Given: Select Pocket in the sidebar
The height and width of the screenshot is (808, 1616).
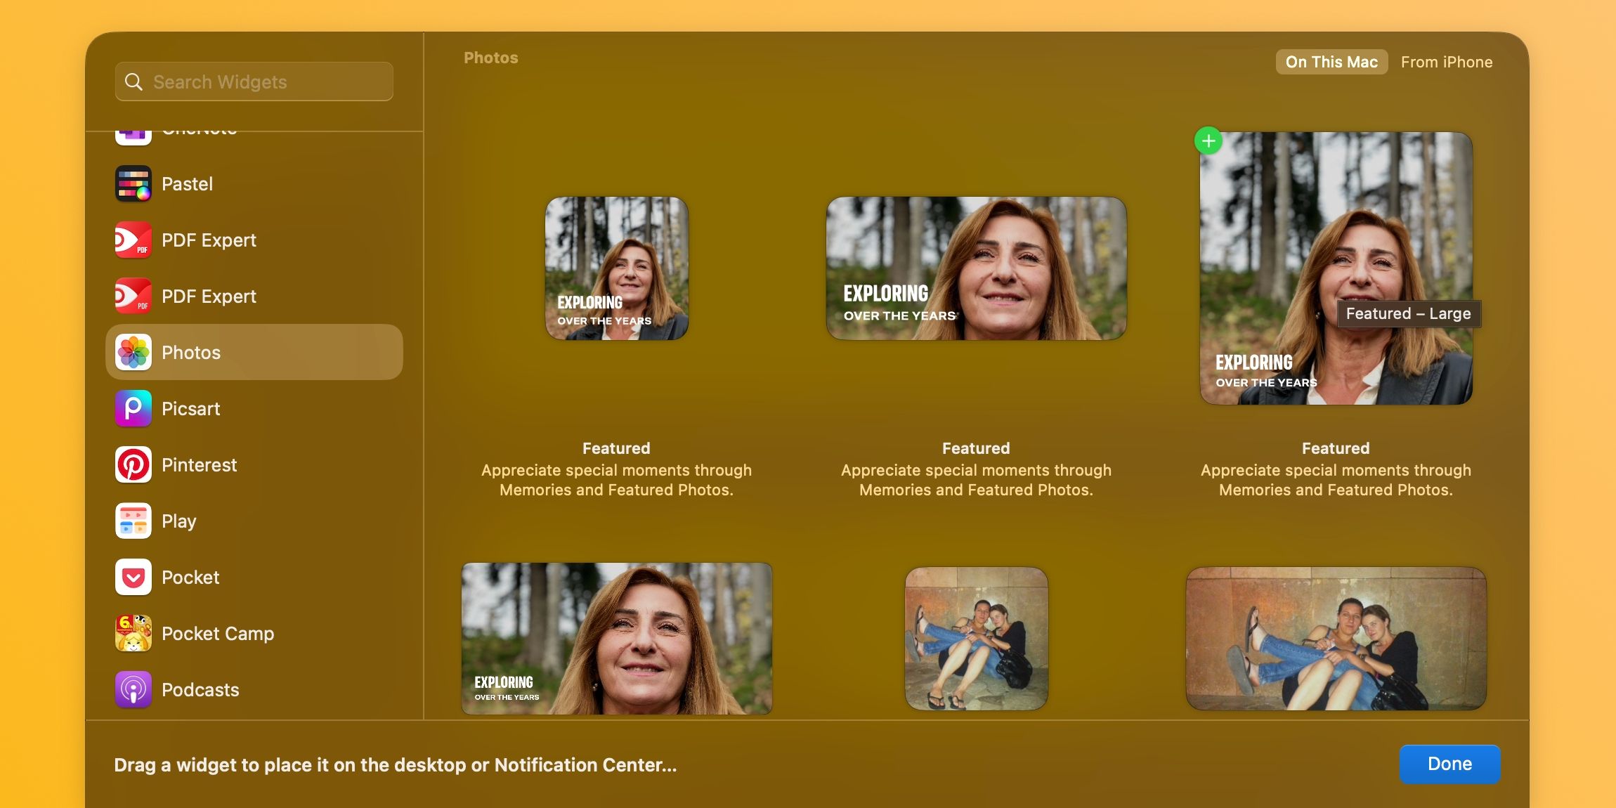Looking at the screenshot, I should tap(190, 577).
